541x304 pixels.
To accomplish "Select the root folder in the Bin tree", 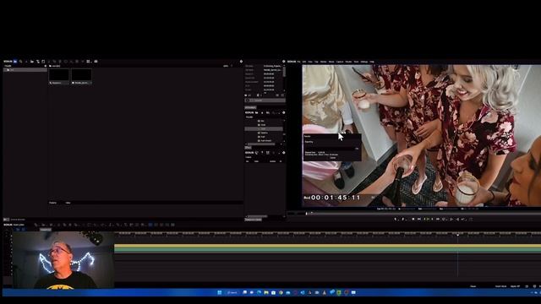I will pyautogui.click(x=25, y=69).
